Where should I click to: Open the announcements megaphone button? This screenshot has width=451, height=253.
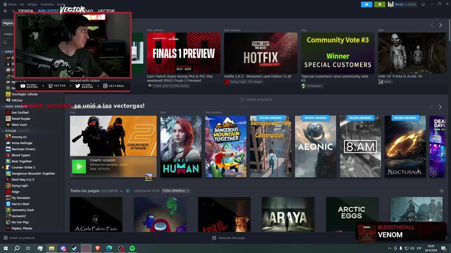(366, 5)
